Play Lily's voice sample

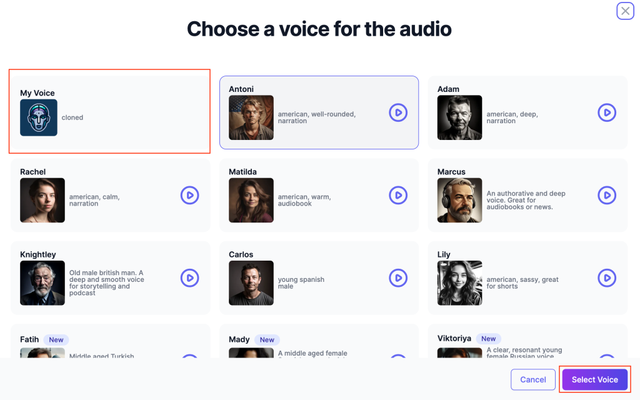tap(607, 278)
